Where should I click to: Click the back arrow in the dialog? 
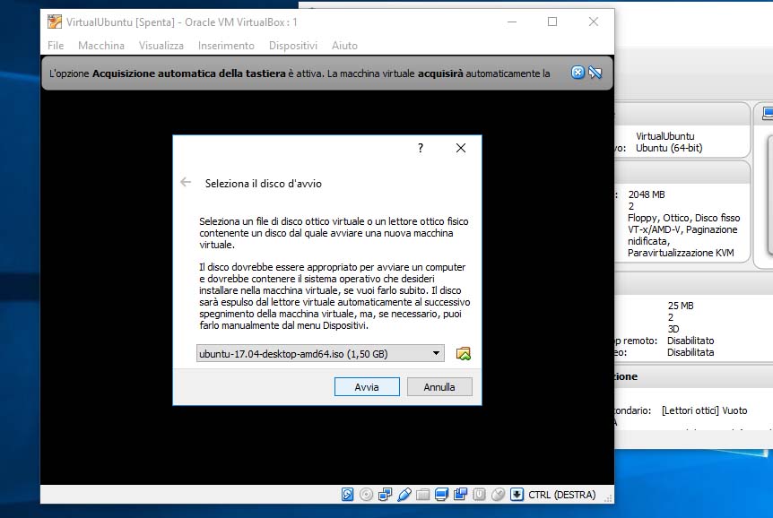click(x=186, y=182)
